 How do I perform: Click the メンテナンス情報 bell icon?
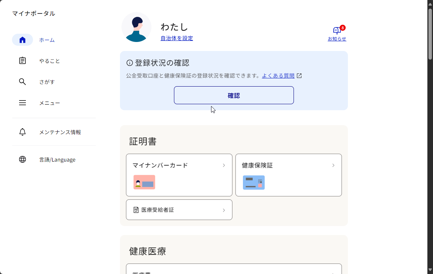(22, 132)
